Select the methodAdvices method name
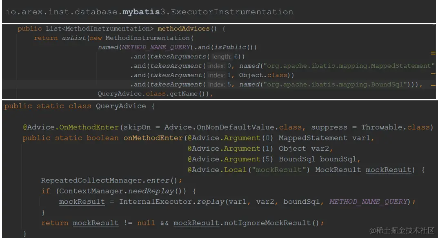The image size is (438, 238). point(184,29)
